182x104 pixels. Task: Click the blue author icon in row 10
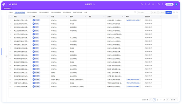point(34,52)
